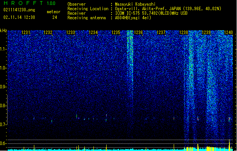Click the 1233 time marker
237x151 pixels.
[x=70, y=32]
